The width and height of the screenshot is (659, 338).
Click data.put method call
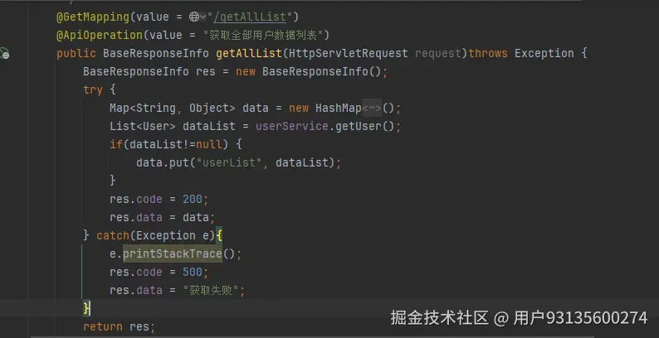(x=163, y=162)
